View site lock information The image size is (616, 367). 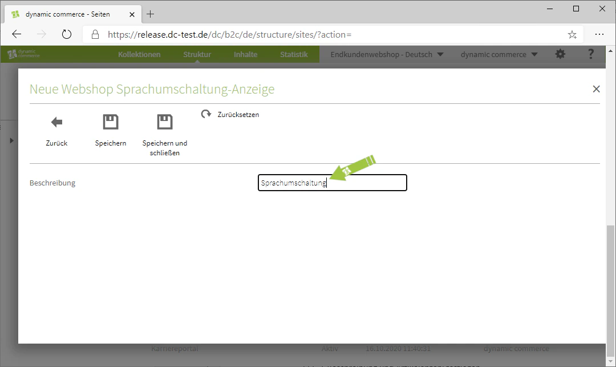coord(95,35)
